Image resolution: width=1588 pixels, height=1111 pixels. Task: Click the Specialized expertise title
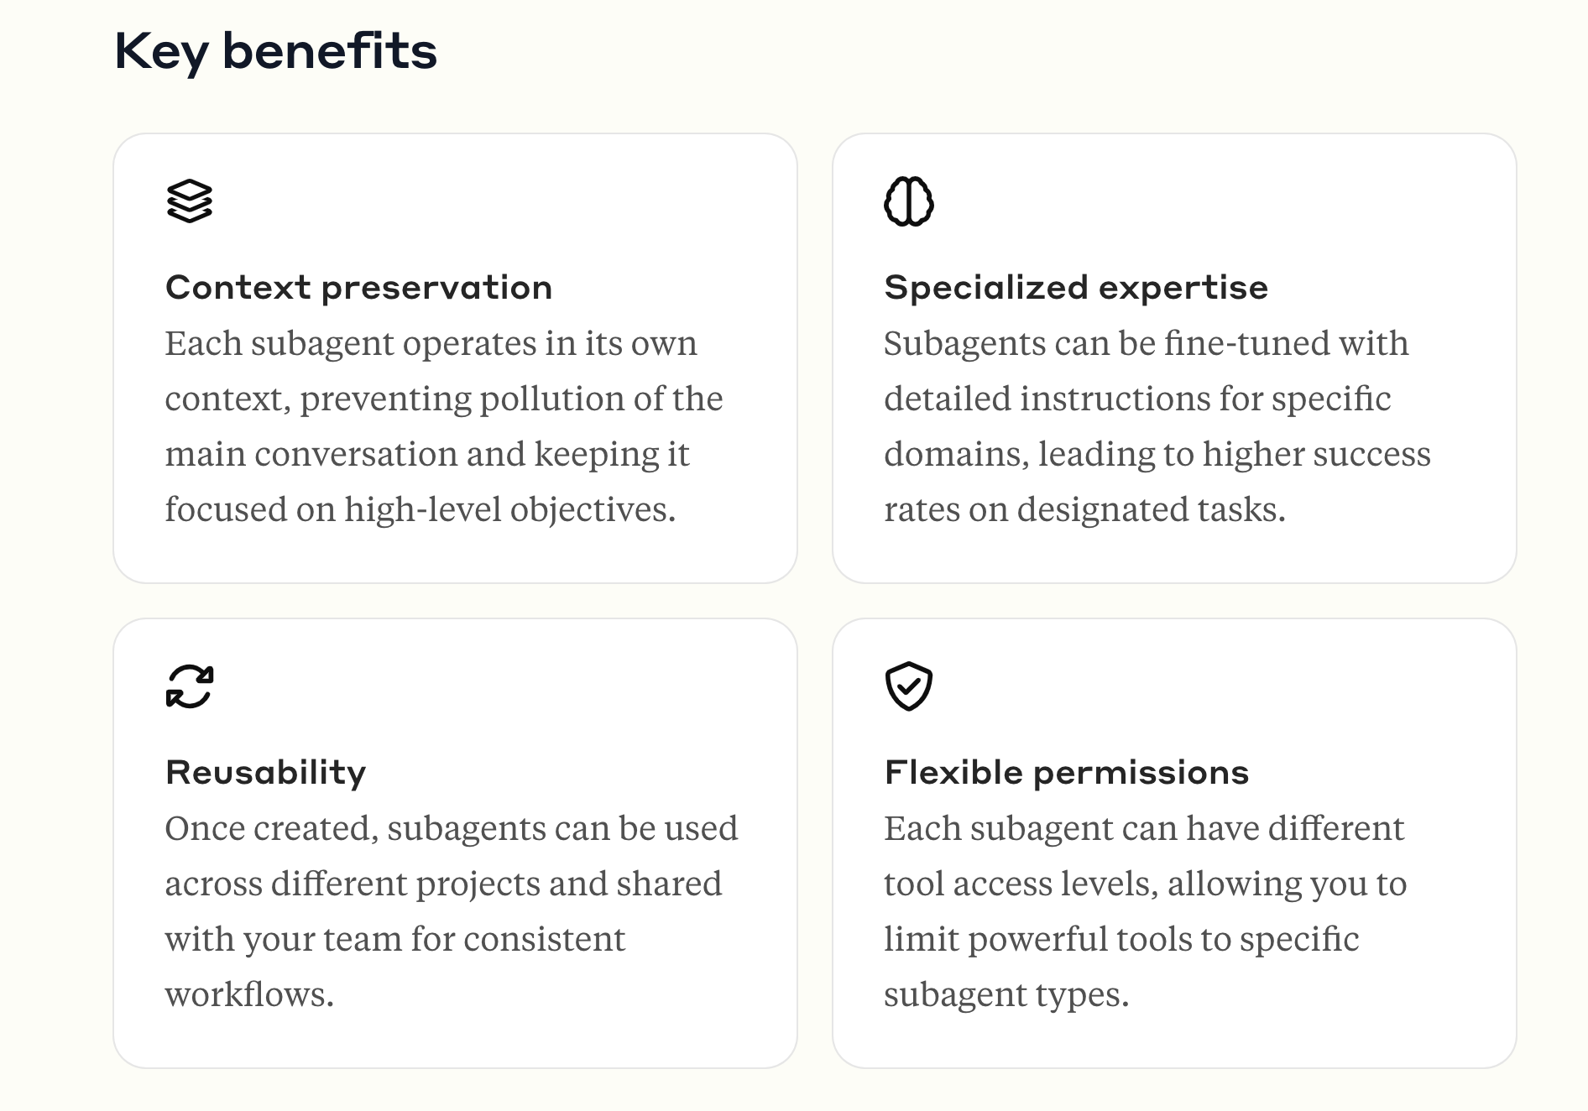tap(1076, 288)
